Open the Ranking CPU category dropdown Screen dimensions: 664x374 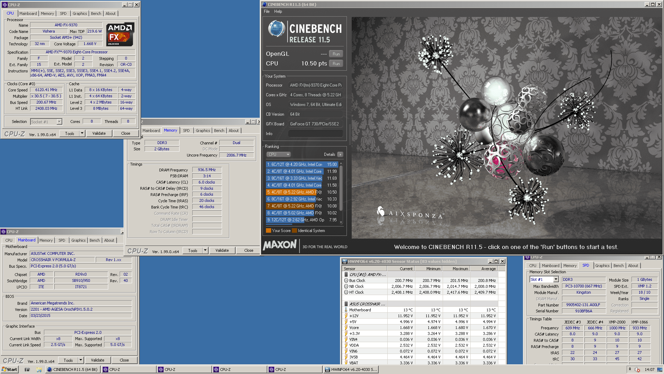click(x=278, y=154)
